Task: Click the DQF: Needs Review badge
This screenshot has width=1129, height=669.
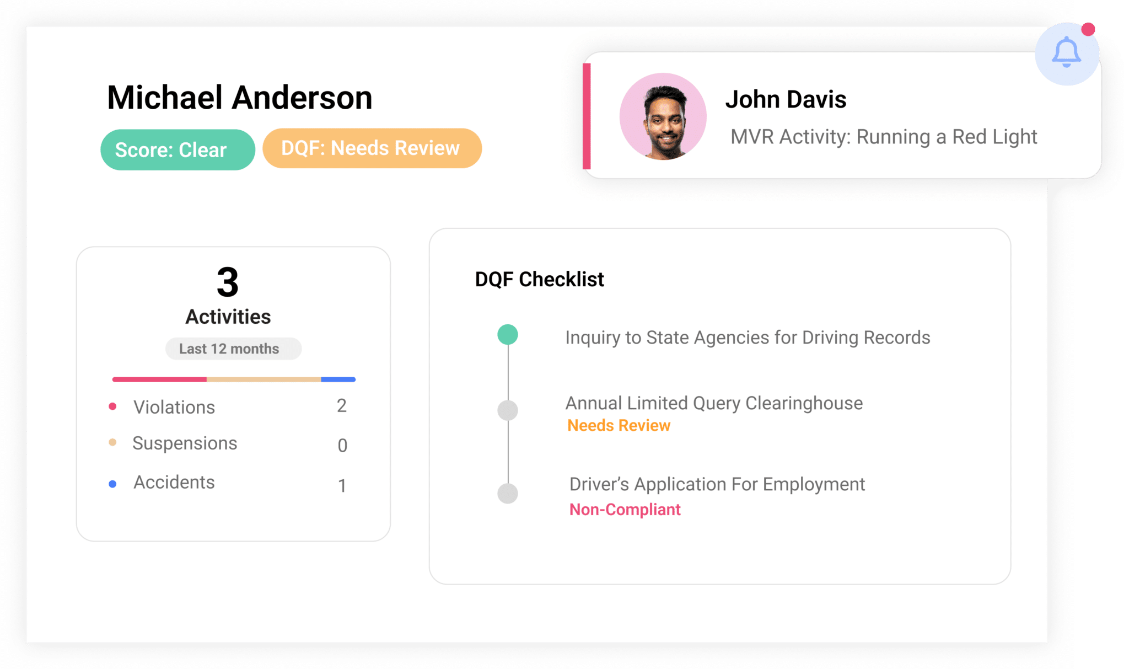Action: click(372, 148)
